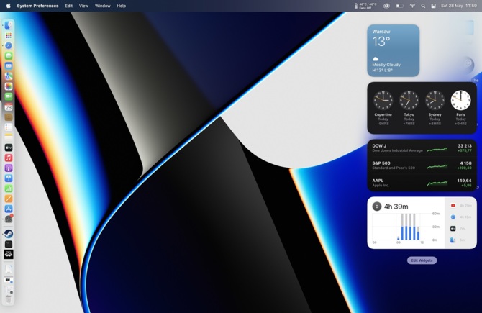The image size is (482, 313).
Task: Open Calendar showing 28 in the Dock
Action: [9, 107]
